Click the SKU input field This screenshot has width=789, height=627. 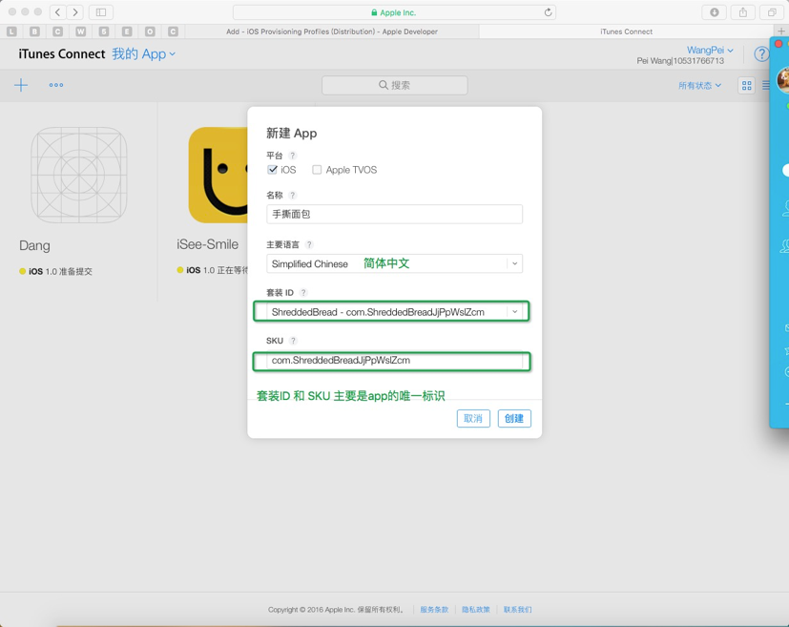395,361
